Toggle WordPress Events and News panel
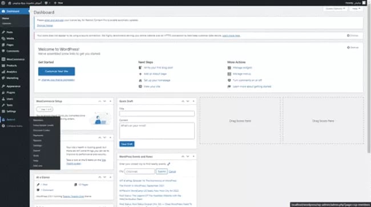Image resolution: width=371 pixels, height=207 pixels. tap(193, 156)
